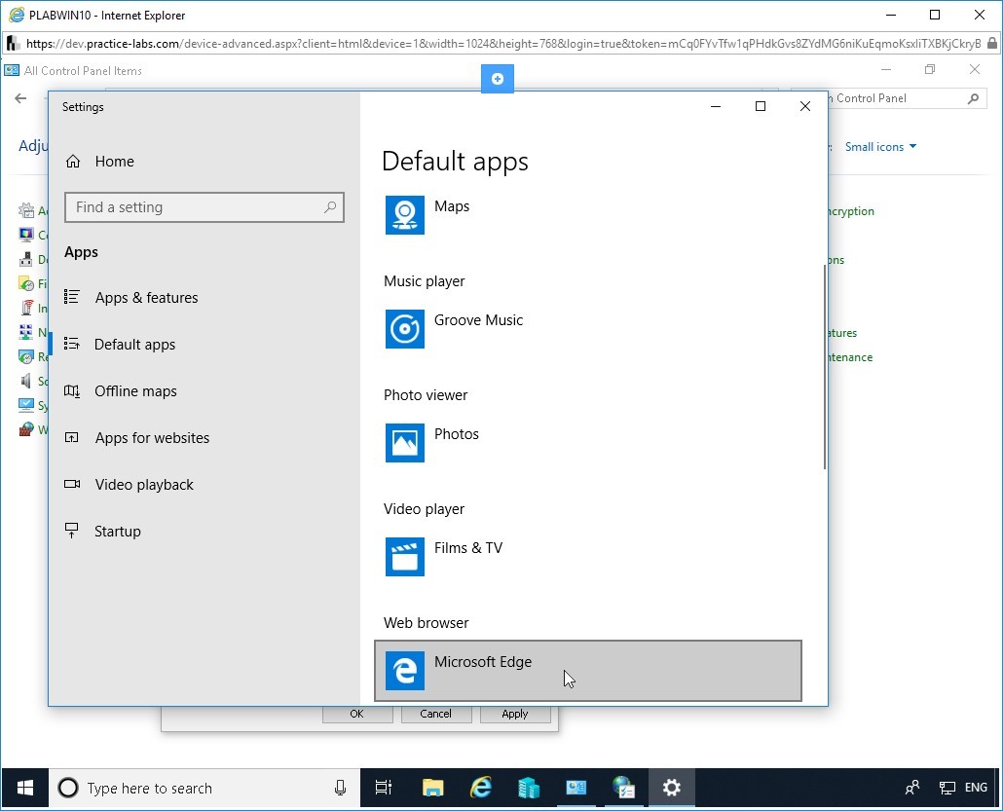1003x811 pixels.
Task: Open Apps & features list icon
Action: (72, 297)
